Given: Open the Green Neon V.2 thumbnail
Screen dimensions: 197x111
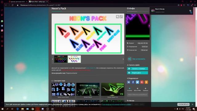Looking at the screenshot, I should [x=113, y=89].
